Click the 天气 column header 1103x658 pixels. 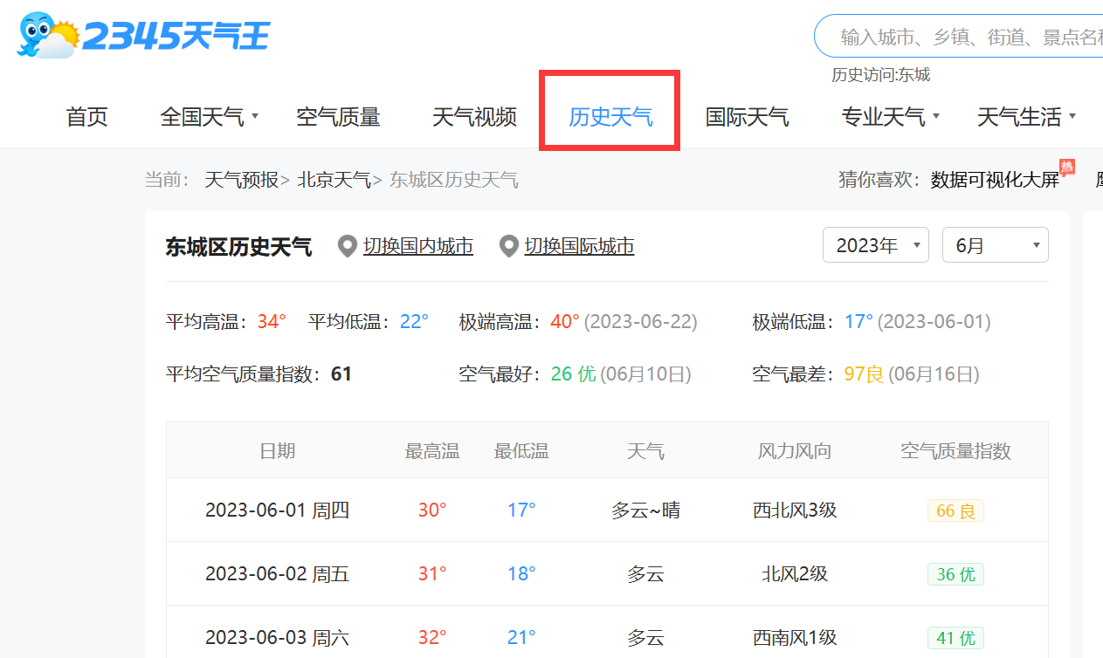645,451
